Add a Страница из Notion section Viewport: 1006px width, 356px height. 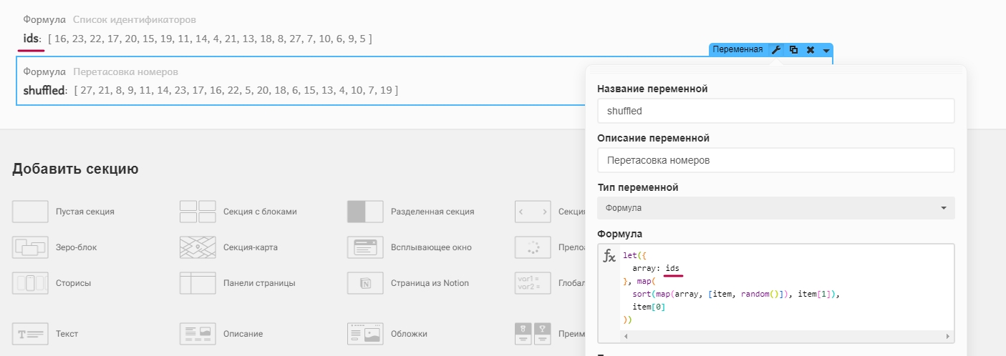[408, 283]
